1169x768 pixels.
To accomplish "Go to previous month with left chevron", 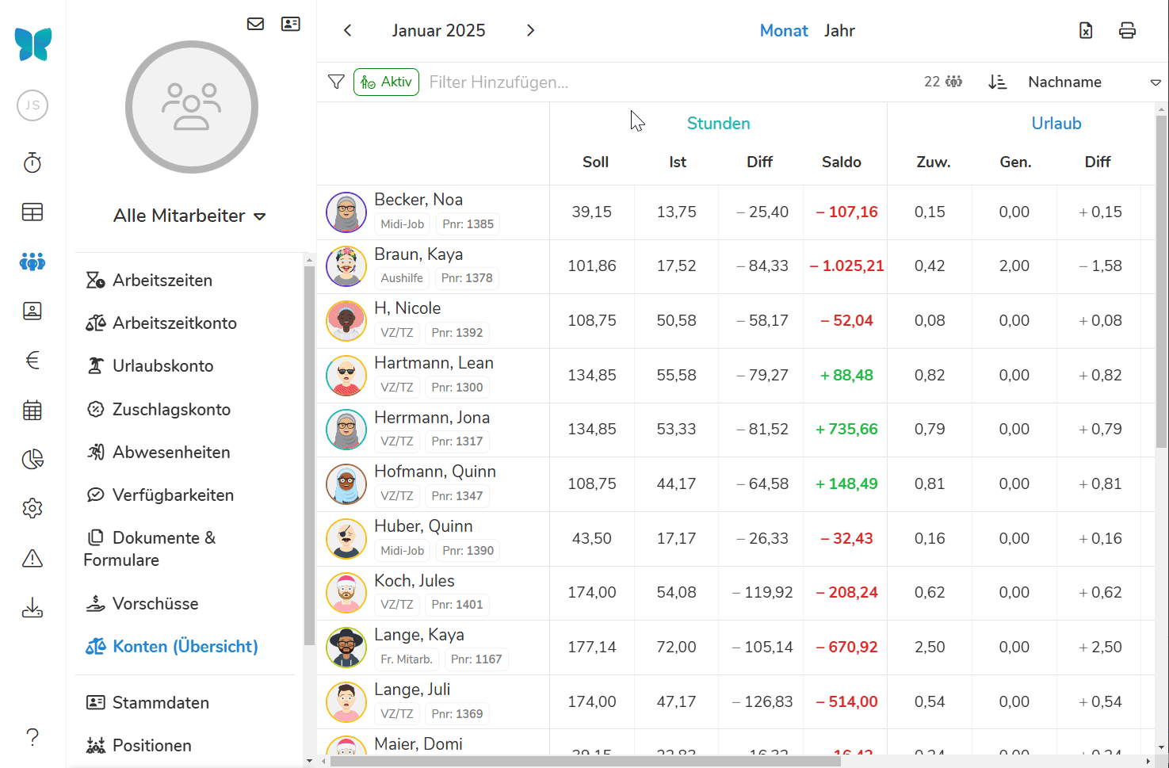I will point(347,30).
